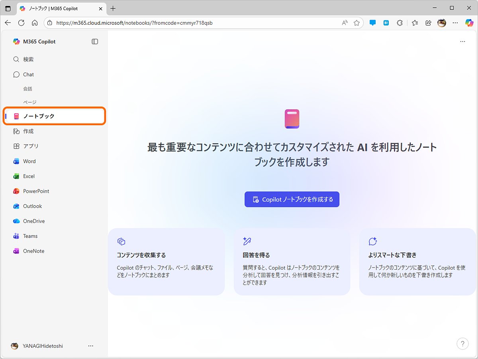The image size is (478, 359).
Task: Select the よりスマートな下書き card
Action: 417,262
